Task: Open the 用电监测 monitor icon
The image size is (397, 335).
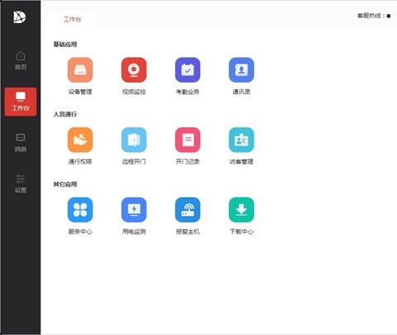Action: point(134,210)
